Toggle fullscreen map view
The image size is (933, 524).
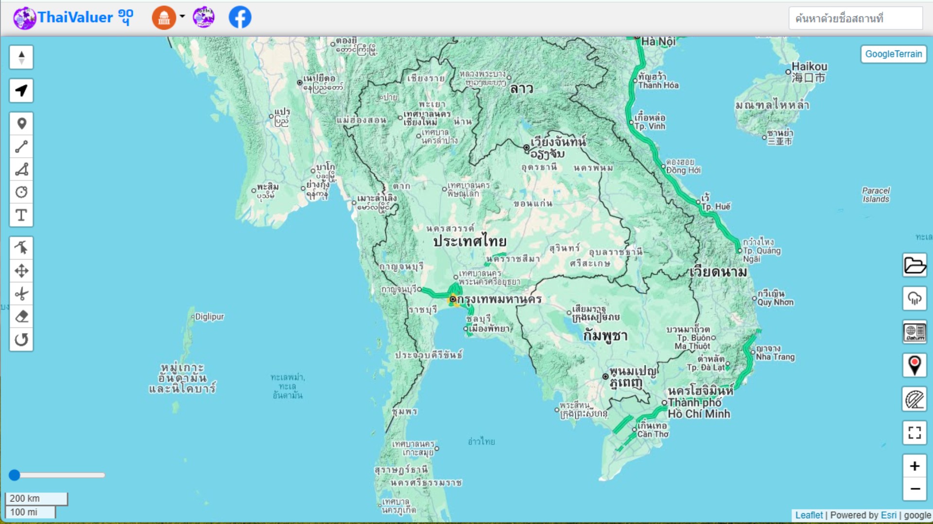tap(915, 433)
